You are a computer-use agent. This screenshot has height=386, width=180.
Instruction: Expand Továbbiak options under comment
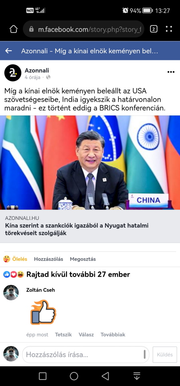[113, 335]
